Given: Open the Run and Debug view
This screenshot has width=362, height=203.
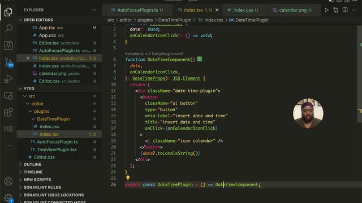Looking at the screenshot, I should [8, 79].
